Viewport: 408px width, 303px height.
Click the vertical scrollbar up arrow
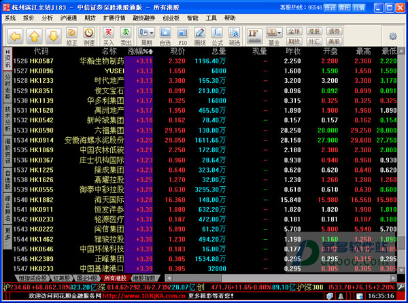[401, 50]
